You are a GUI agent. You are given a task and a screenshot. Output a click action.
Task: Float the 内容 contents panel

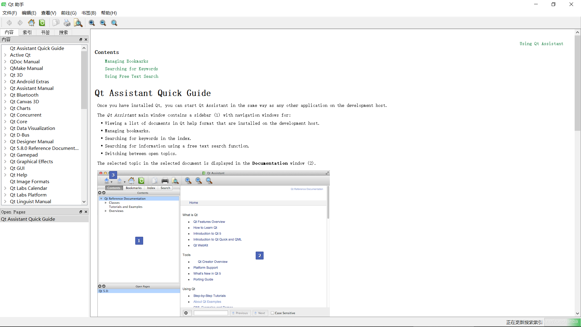[81, 40]
